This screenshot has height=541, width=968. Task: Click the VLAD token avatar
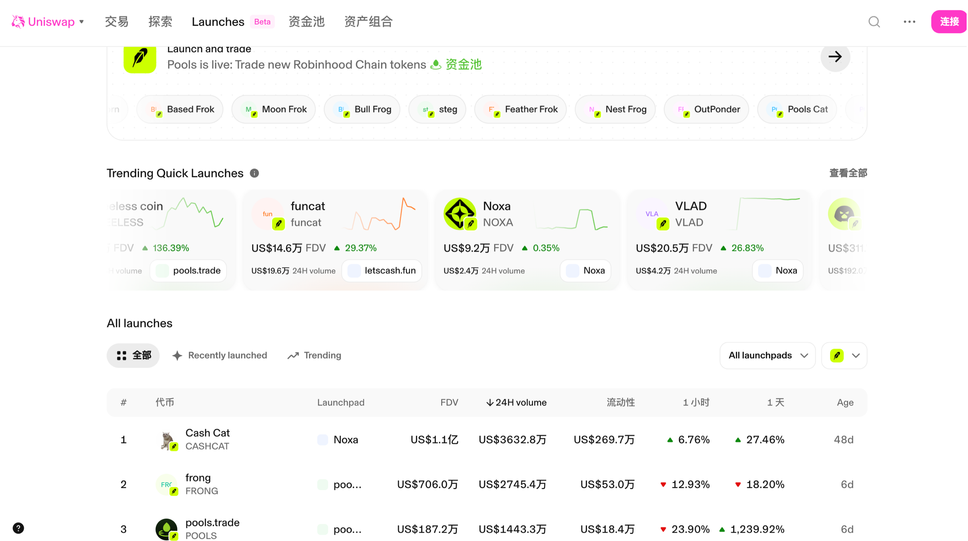652,214
